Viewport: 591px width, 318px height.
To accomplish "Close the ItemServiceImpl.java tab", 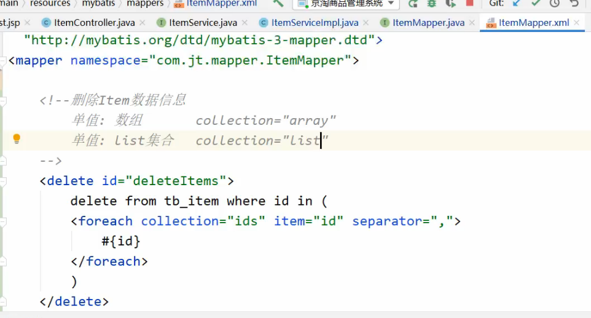I will point(366,23).
